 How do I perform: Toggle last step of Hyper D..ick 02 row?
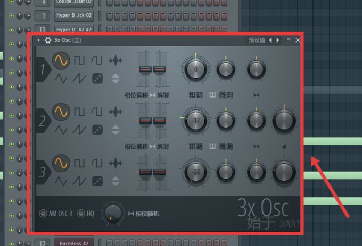[x=224, y=15]
